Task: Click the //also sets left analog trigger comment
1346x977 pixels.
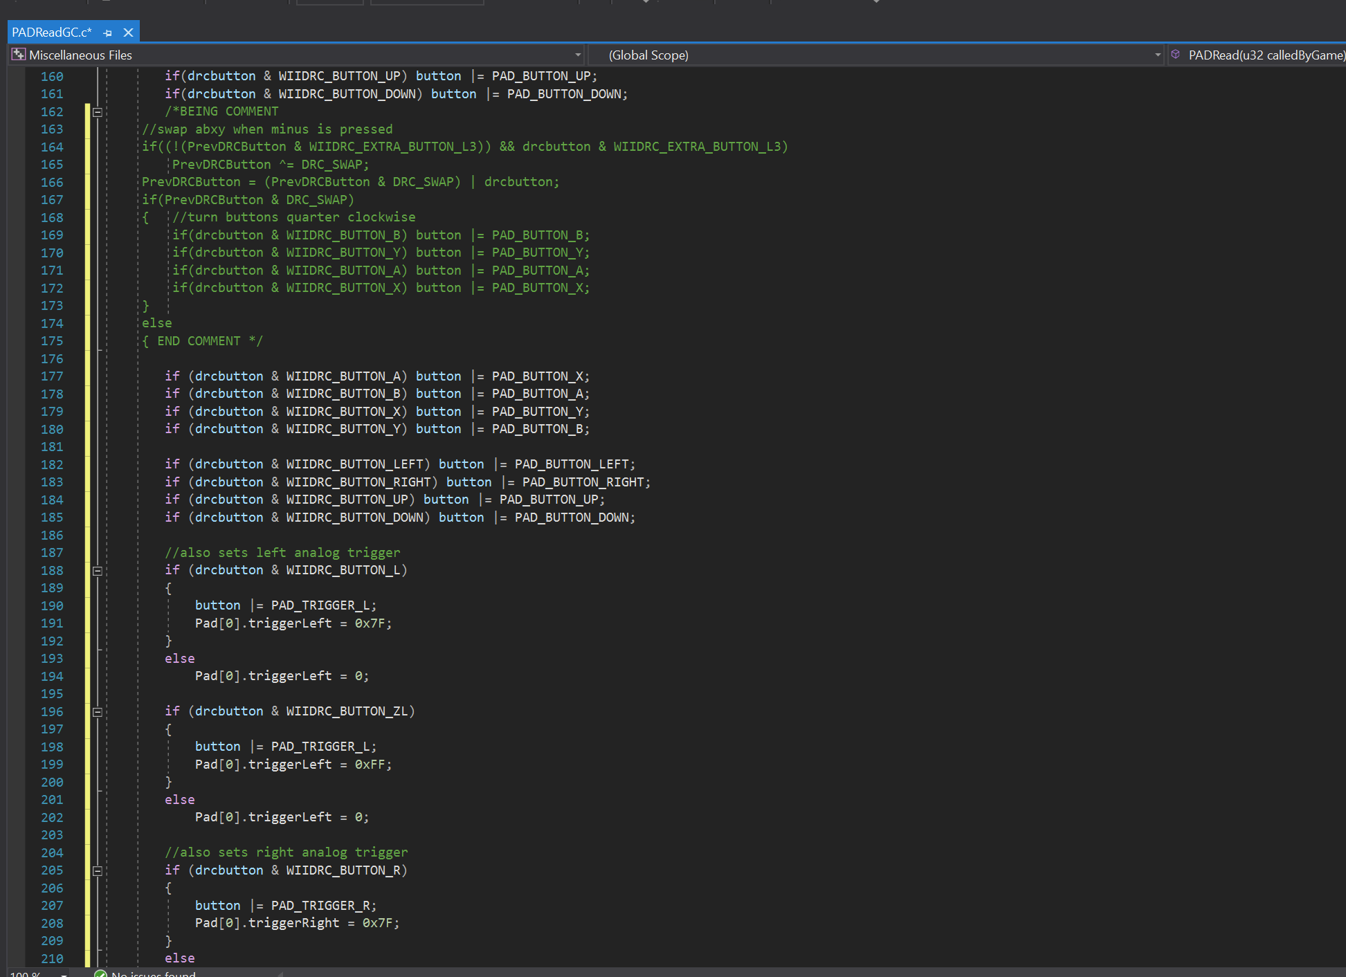Action: click(x=282, y=553)
